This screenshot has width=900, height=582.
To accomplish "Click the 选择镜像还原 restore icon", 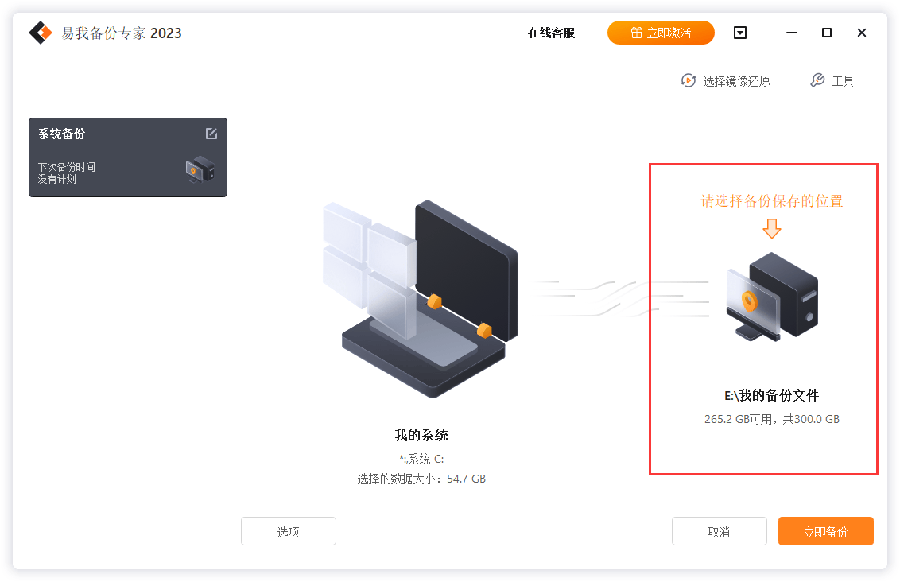I will pos(689,81).
